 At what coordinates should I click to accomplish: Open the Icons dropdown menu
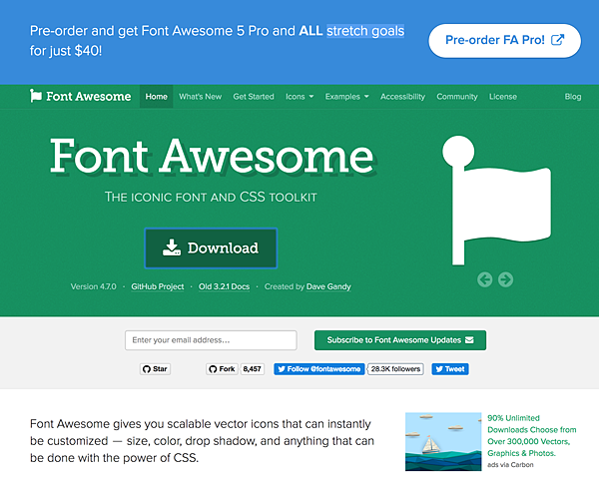point(299,97)
